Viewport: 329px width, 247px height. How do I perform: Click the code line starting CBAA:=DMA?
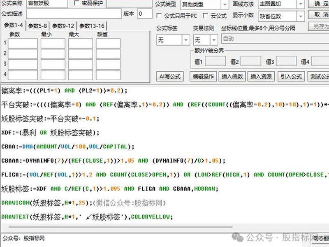(x=67, y=147)
